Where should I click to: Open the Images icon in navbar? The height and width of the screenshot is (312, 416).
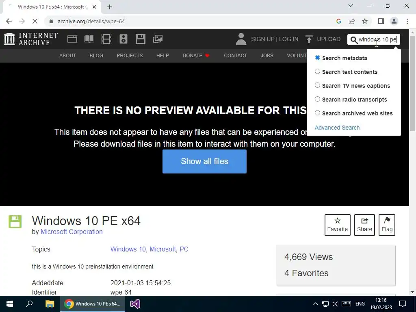point(158,39)
